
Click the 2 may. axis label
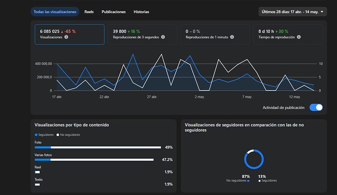coord(200,97)
